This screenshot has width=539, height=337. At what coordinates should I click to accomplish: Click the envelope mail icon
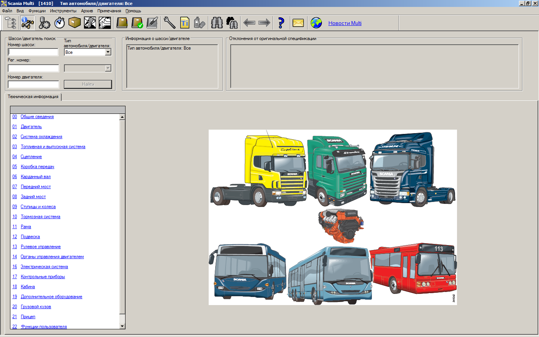[298, 23]
